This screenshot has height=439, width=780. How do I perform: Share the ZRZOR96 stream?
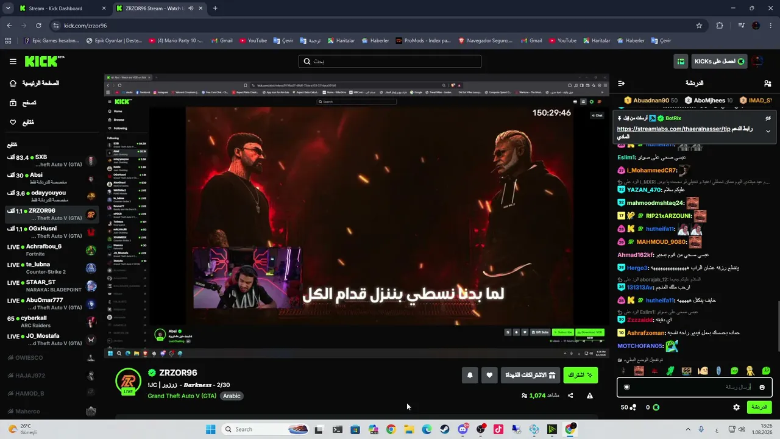tap(570, 396)
